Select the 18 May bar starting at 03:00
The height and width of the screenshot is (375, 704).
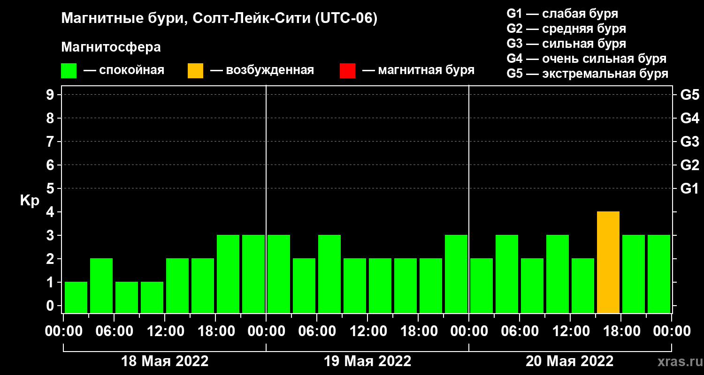pos(101,286)
